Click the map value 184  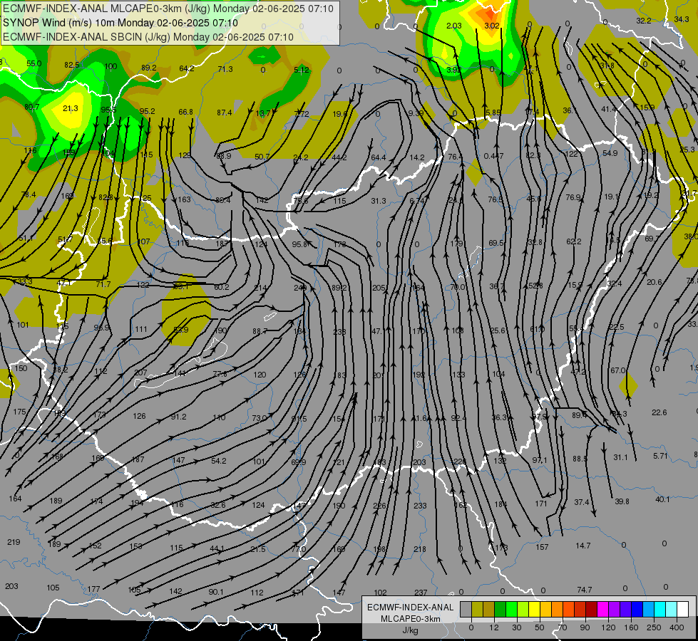pos(501,504)
